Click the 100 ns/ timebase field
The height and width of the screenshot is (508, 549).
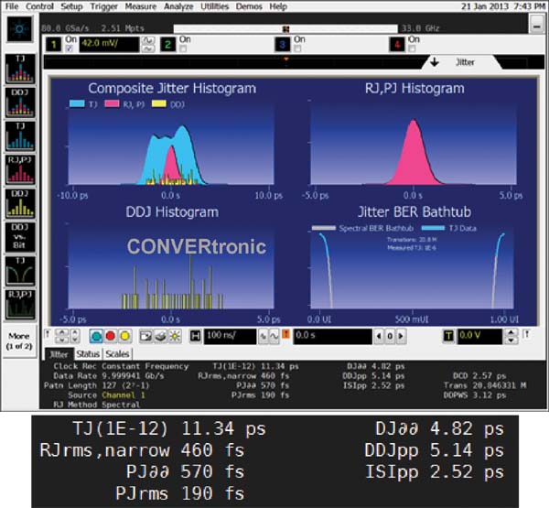pos(230,336)
